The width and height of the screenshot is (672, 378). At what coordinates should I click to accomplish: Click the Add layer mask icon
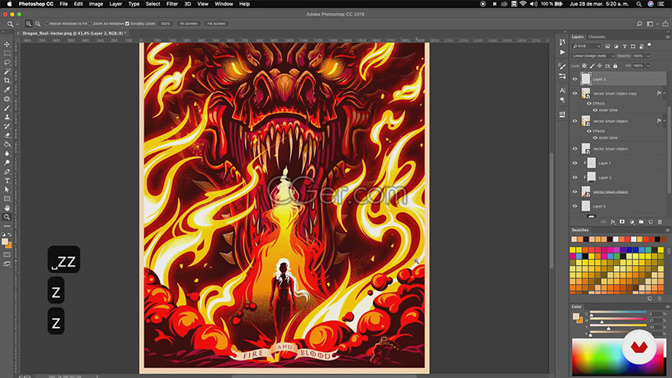pyautogui.click(x=622, y=222)
